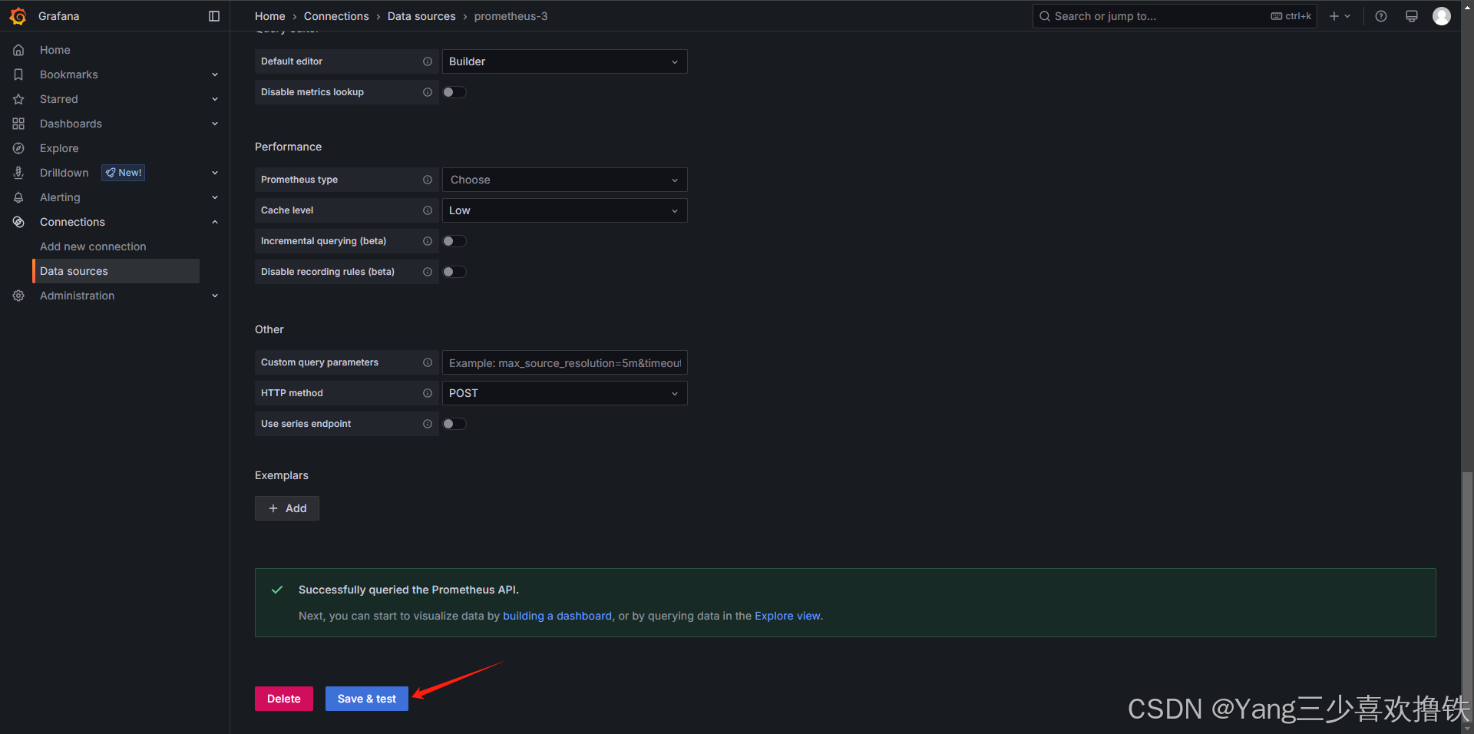Show info tooltip for Disable metrics lookup
Viewport: 1474px width, 734px height.
(428, 92)
